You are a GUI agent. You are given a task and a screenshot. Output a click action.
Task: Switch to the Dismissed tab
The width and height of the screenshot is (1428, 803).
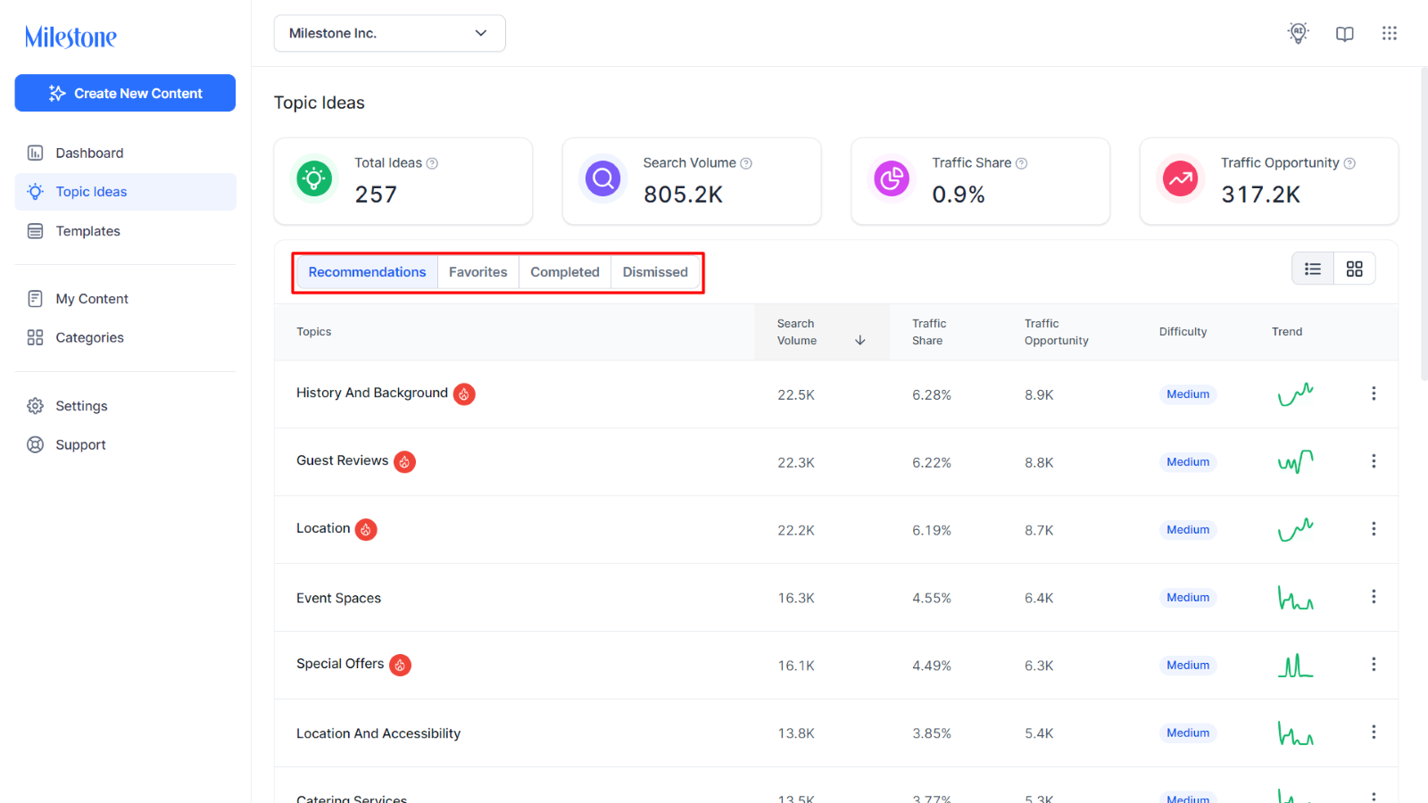(655, 272)
